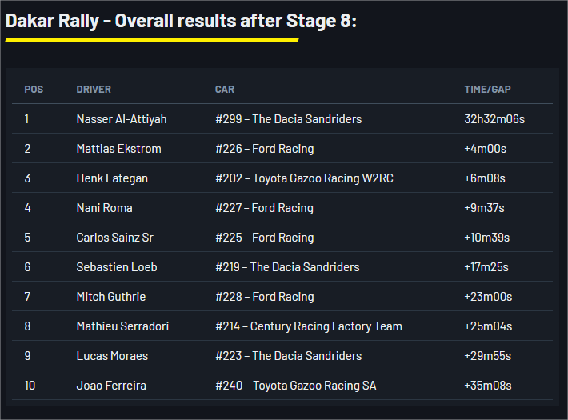
Task: Click Sebastien Loeb's name
Action: 117,267
